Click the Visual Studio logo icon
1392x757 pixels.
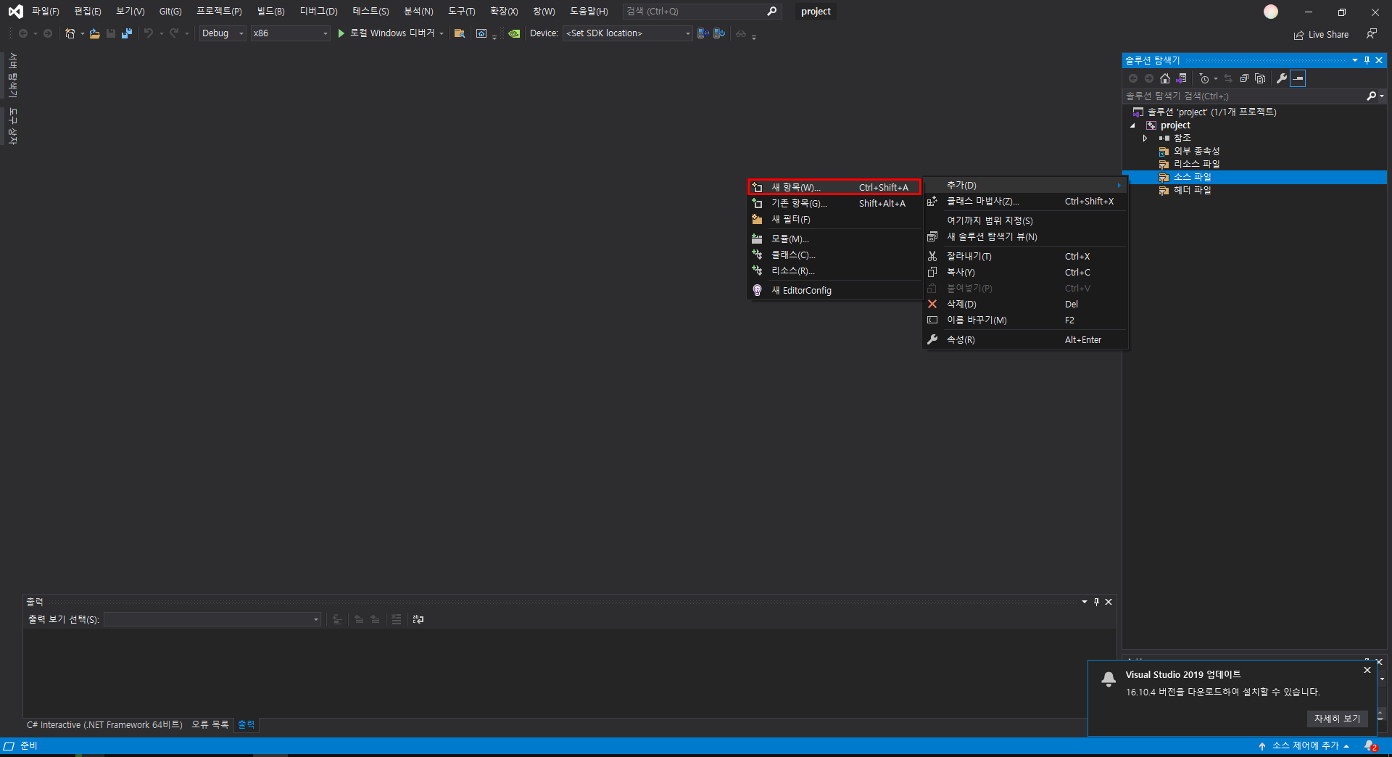click(15, 12)
